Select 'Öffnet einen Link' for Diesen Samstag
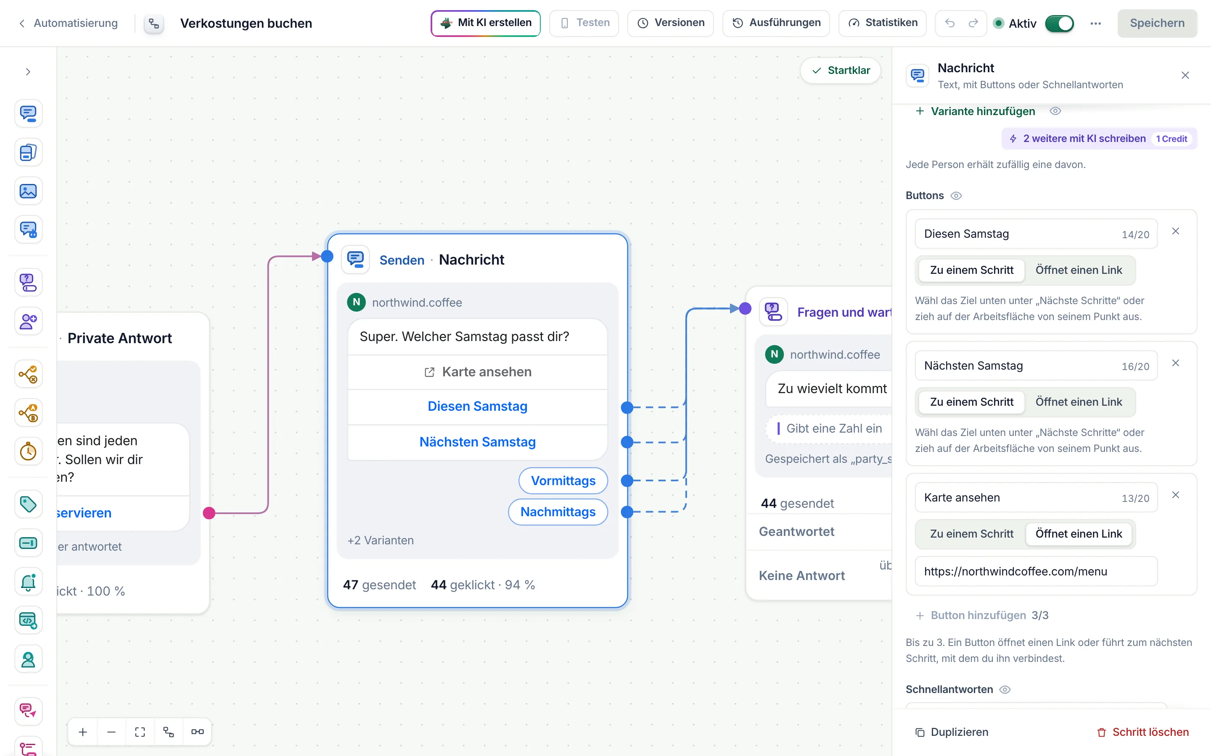The image size is (1211, 756). [x=1079, y=270]
